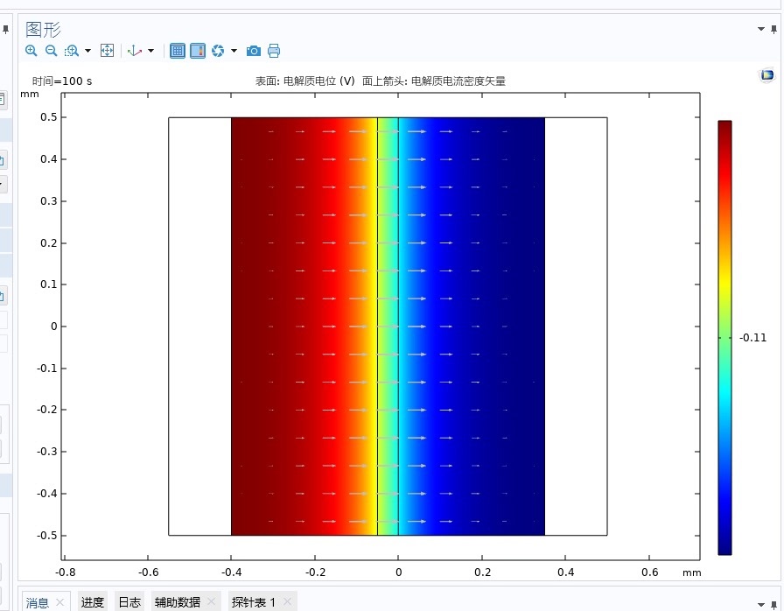The width and height of the screenshot is (784, 611).
Task: Switch to the 进度 tab
Action: click(x=93, y=602)
